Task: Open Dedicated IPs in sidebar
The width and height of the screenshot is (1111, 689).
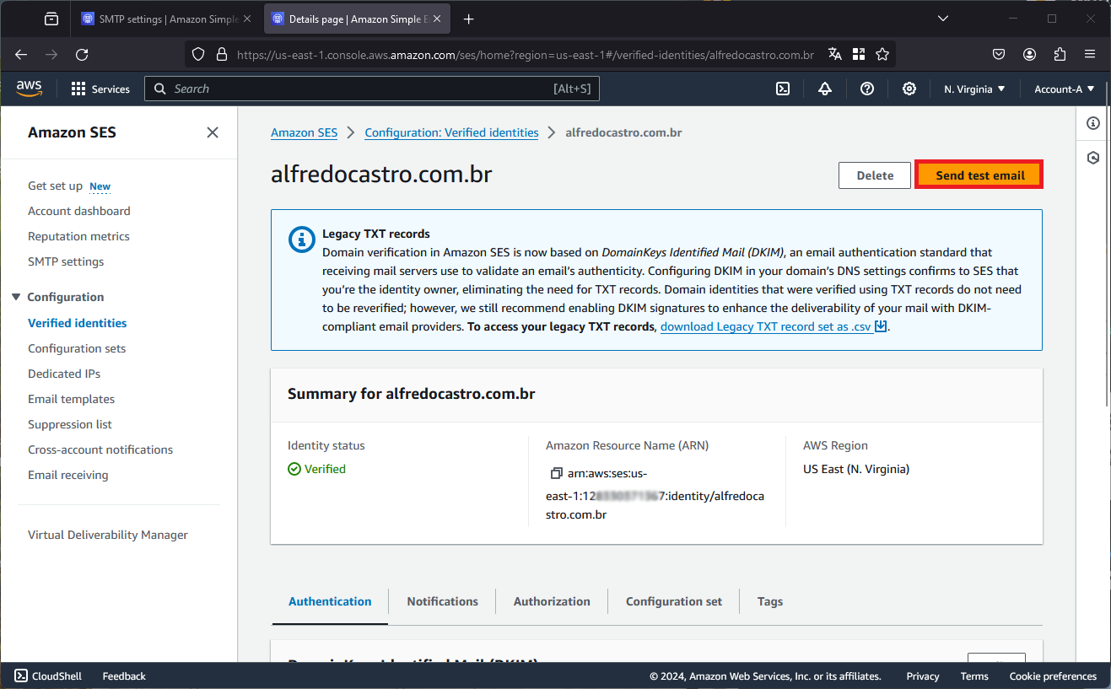Action: click(x=64, y=374)
